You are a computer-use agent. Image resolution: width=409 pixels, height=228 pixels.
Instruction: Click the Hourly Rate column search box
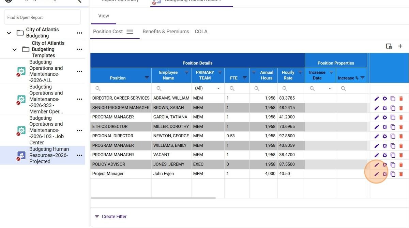(291, 88)
